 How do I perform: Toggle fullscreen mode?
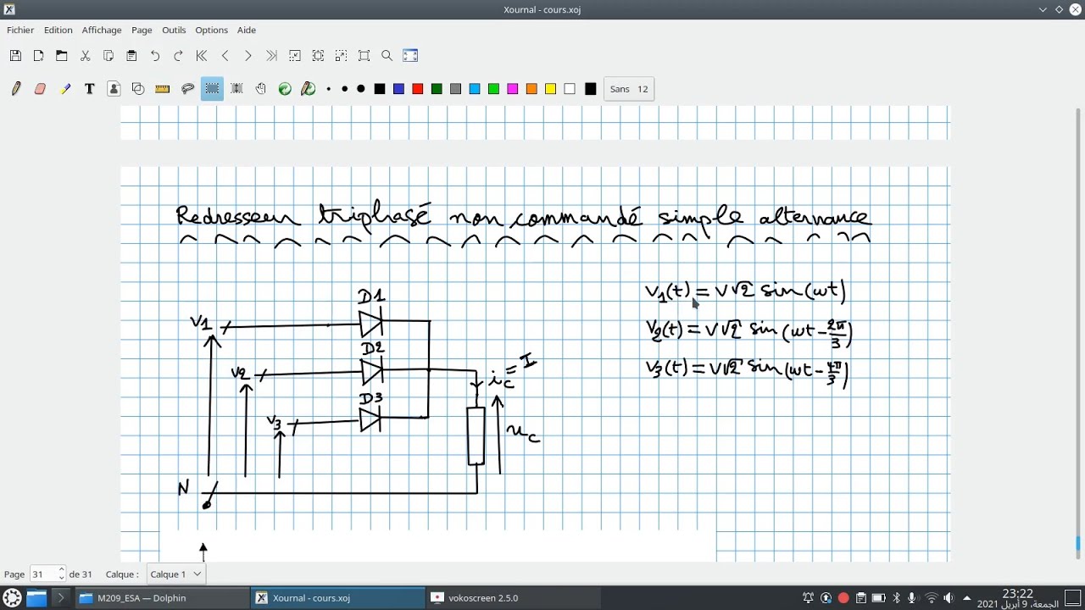(x=410, y=56)
